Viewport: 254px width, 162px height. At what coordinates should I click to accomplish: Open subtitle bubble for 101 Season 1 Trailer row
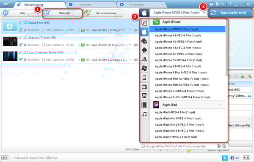pyautogui.click(x=136, y=45)
